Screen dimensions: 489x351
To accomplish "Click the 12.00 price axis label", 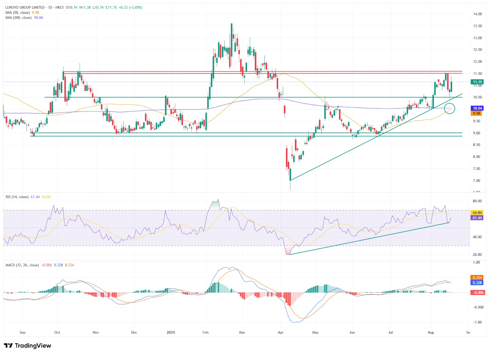I will point(478,62).
